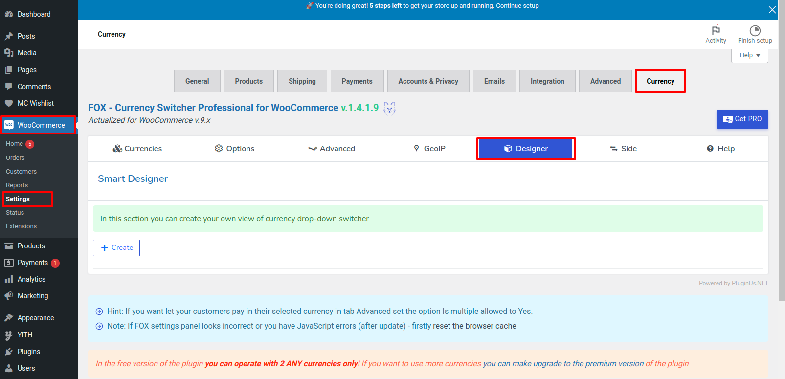The height and width of the screenshot is (379, 785).
Task: Open the Integration tab
Action: 547,81
